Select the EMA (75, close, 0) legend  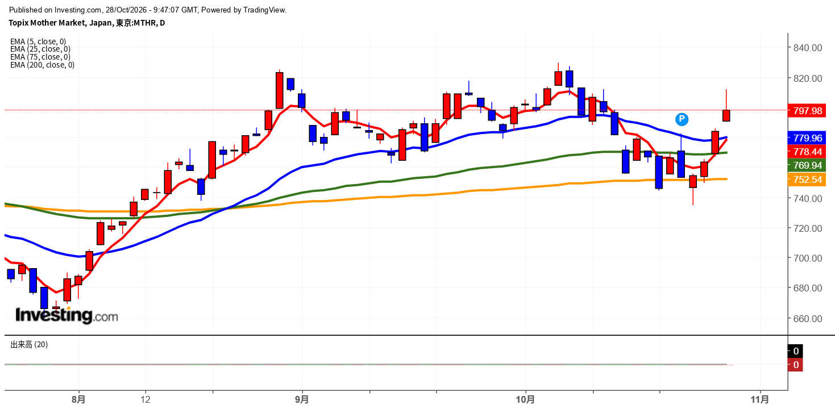(x=40, y=57)
